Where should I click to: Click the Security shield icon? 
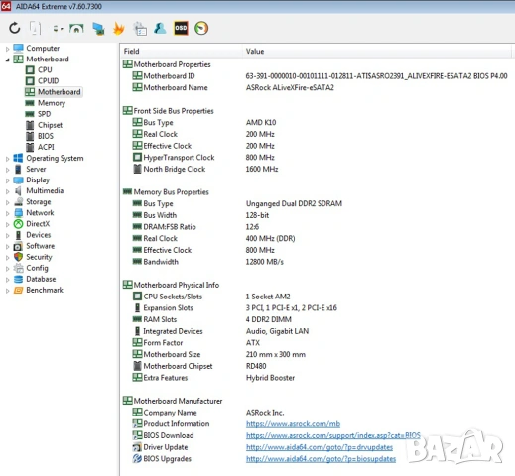click(x=18, y=257)
